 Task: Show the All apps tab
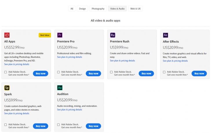72,9
